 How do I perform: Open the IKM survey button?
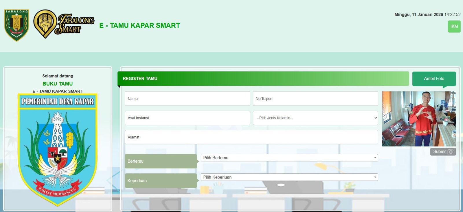454,27
